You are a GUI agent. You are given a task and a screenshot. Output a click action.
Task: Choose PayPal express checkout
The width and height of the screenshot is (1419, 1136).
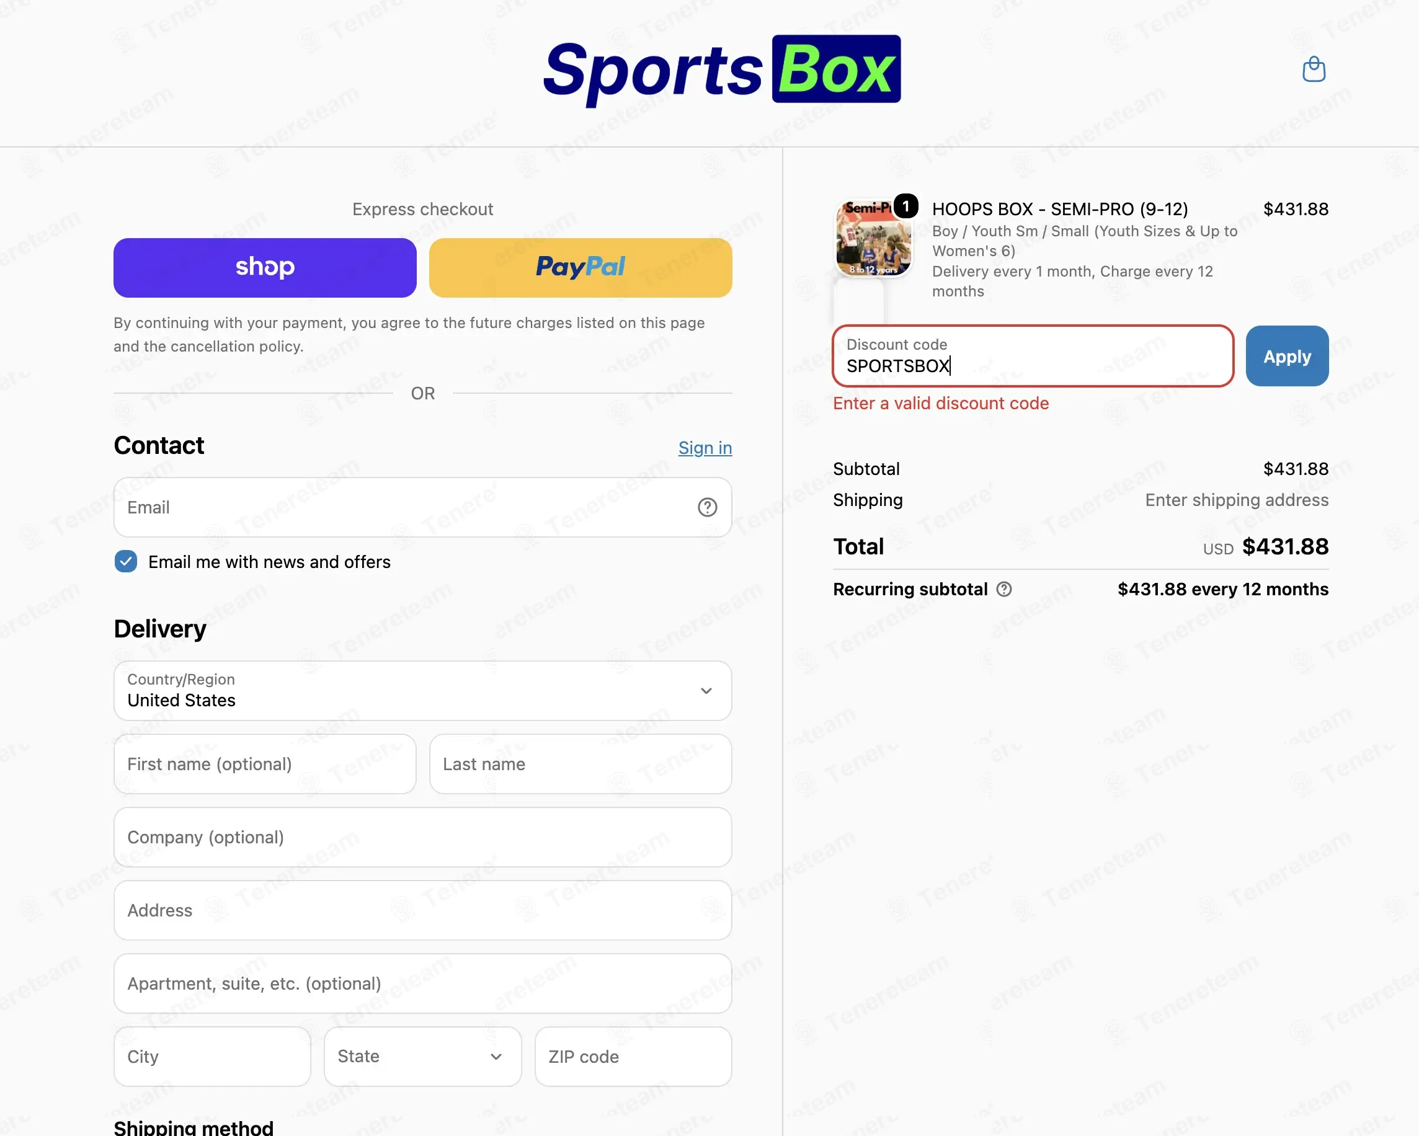click(580, 268)
